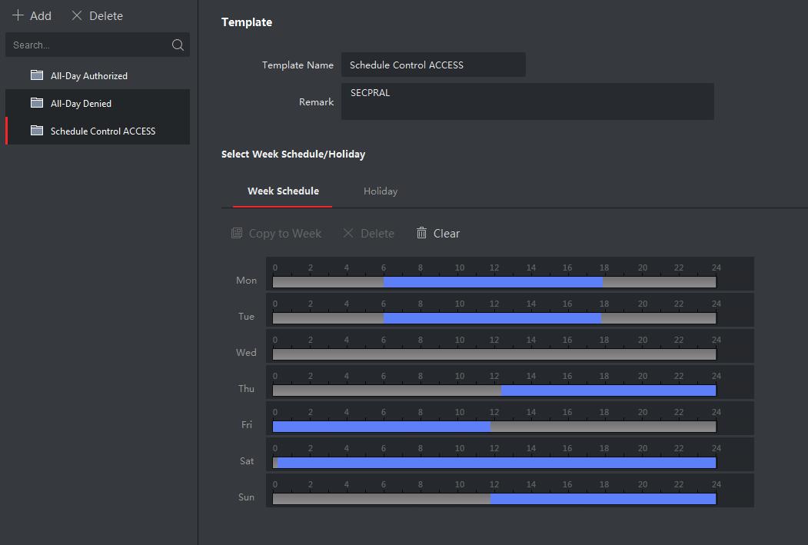Viewport: 808px width, 545px height.
Task: Click the Clear trash can icon
Action: (x=421, y=233)
